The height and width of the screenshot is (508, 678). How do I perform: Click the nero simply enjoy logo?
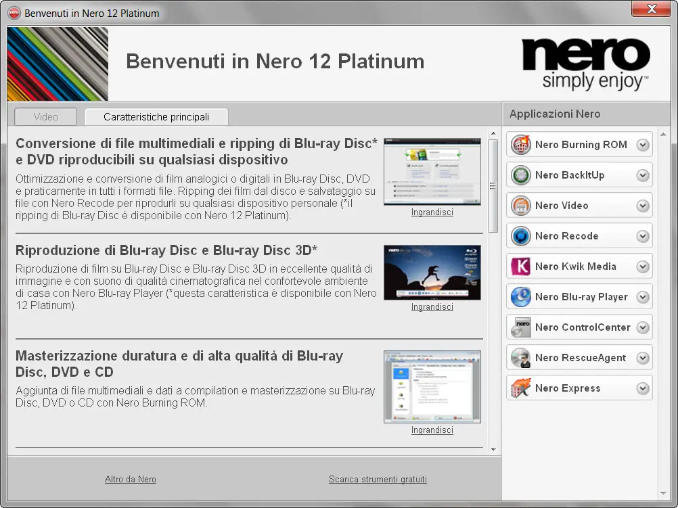[586, 64]
